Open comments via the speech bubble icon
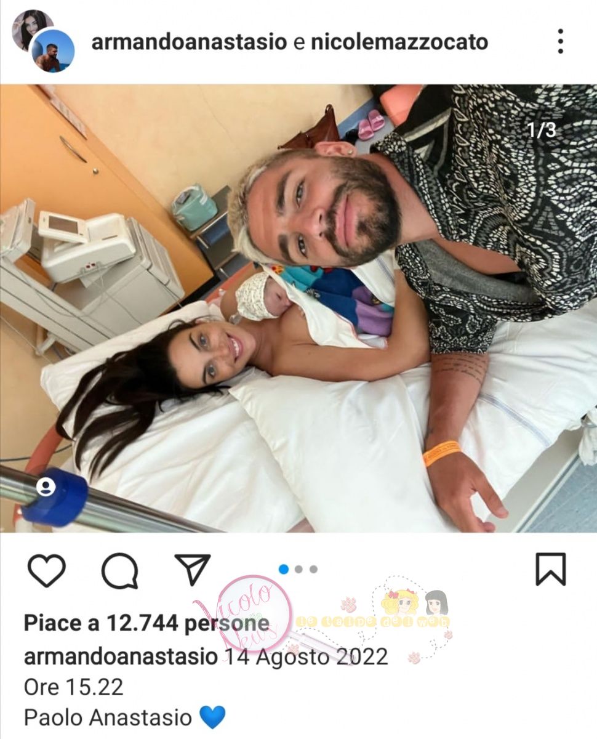This screenshot has width=597, height=739. [x=119, y=570]
